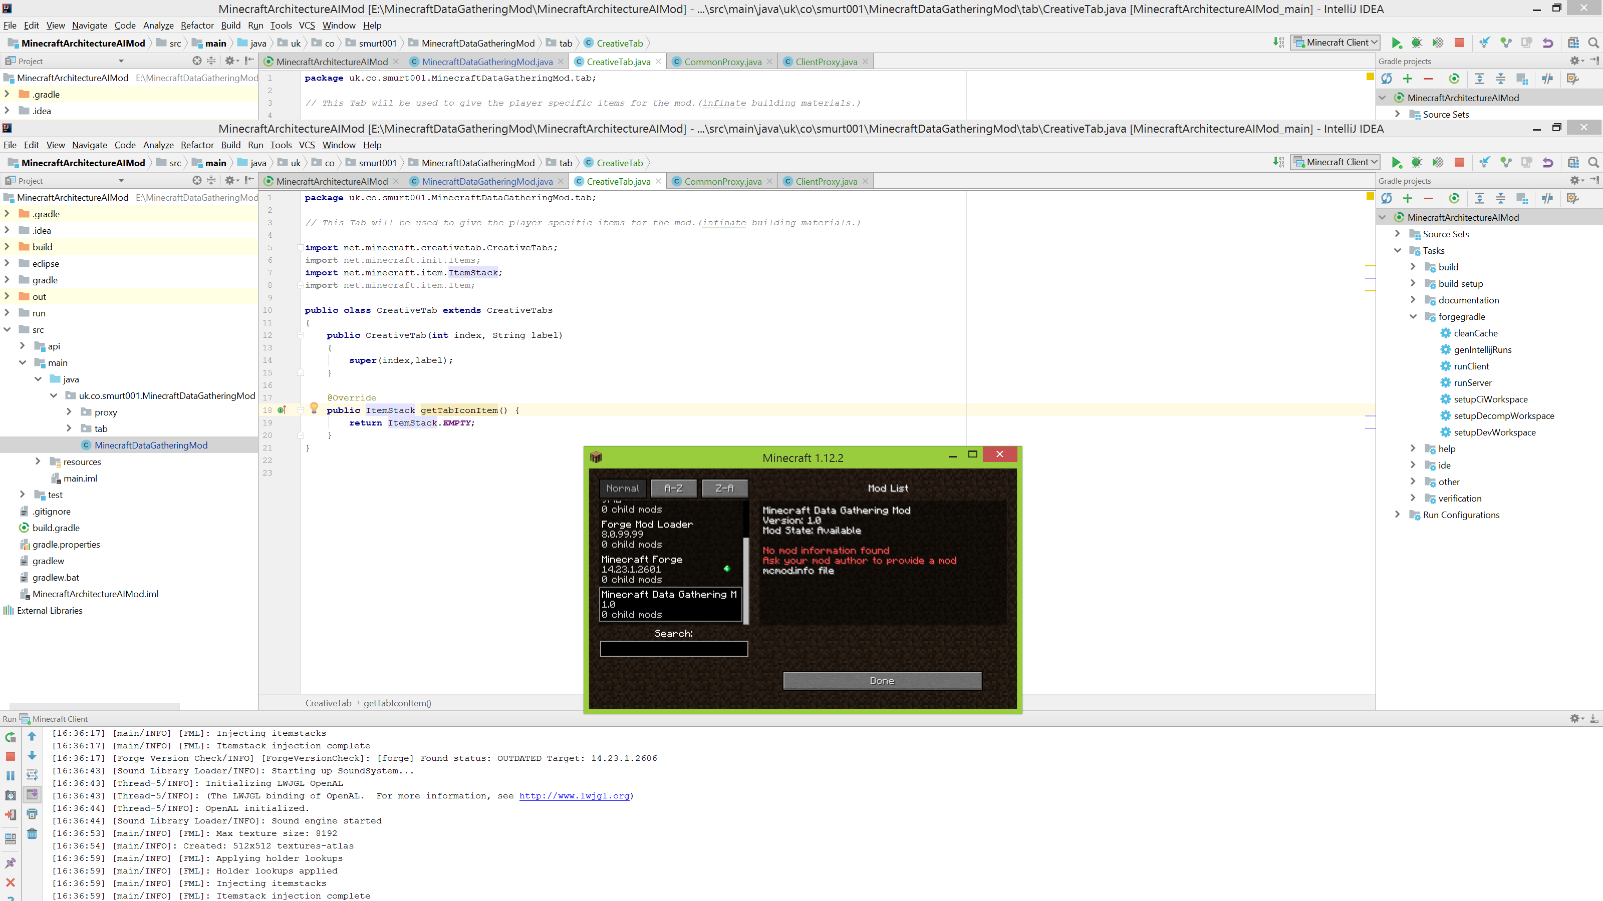Open the VCS menu
Viewport: 1603px width, 901px height.
click(307, 145)
